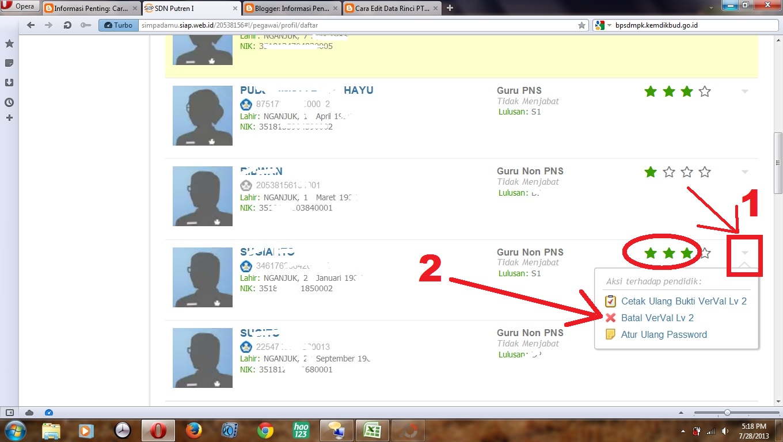
Task: Open the History clock panel in sidebar
Action: point(9,102)
